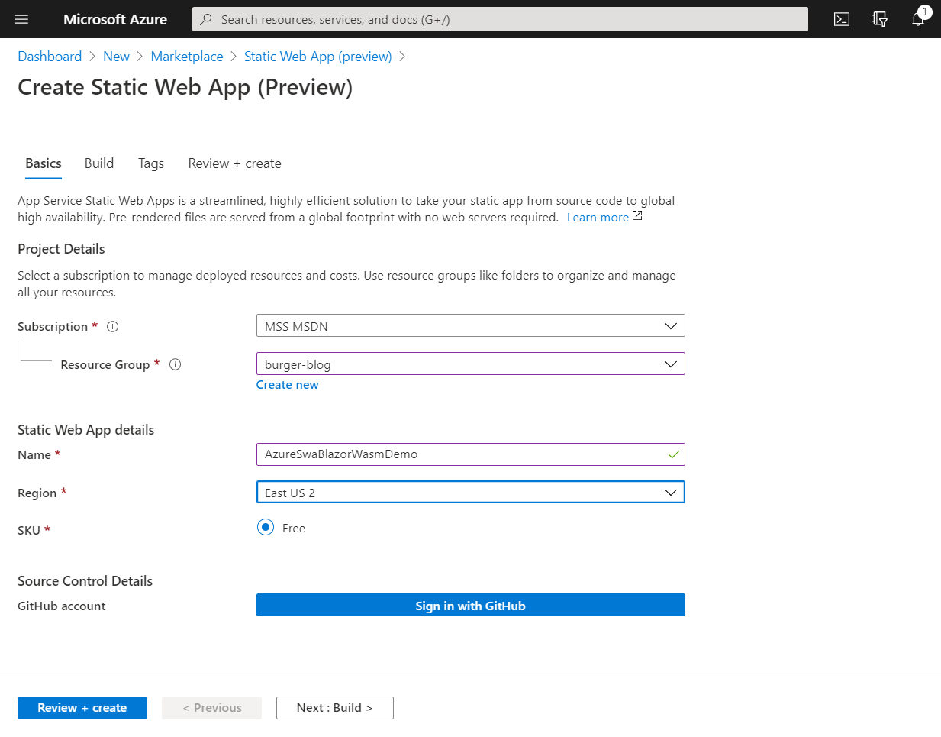Screen dimensions: 941x737
Task: Open the Region dropdown
Action: [470, 492]
